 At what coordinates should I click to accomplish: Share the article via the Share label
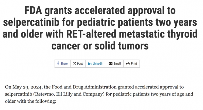(64, 63)
